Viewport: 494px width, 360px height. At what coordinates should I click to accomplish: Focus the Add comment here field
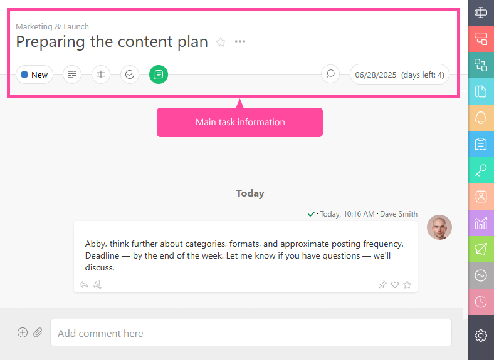[x=251, y=332]
